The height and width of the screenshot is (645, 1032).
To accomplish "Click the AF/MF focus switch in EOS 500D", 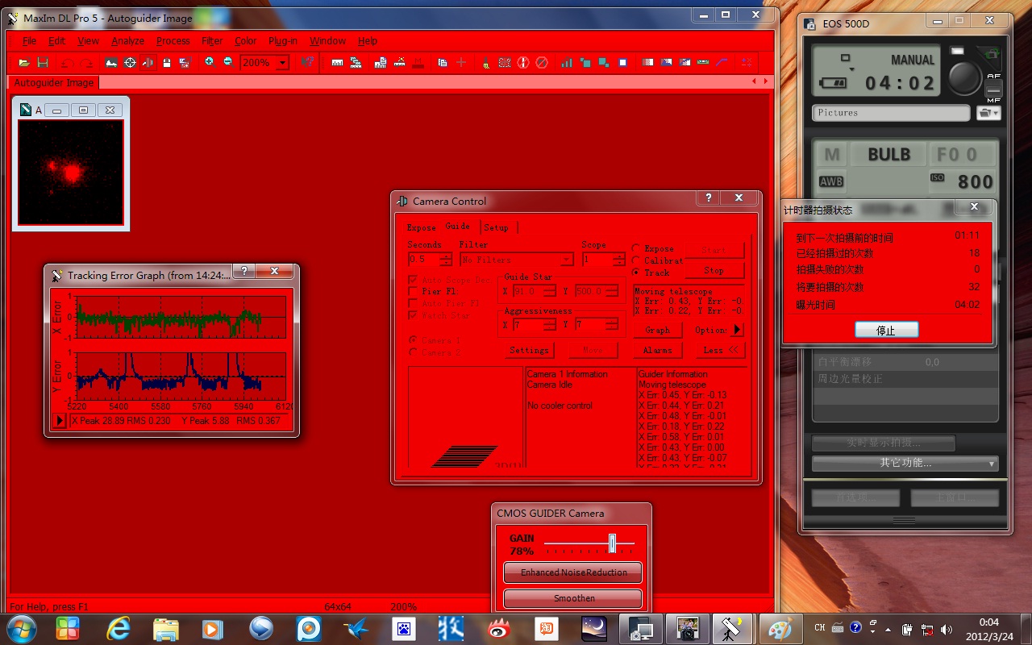I will pyautogui.click(x=993, y=87).
